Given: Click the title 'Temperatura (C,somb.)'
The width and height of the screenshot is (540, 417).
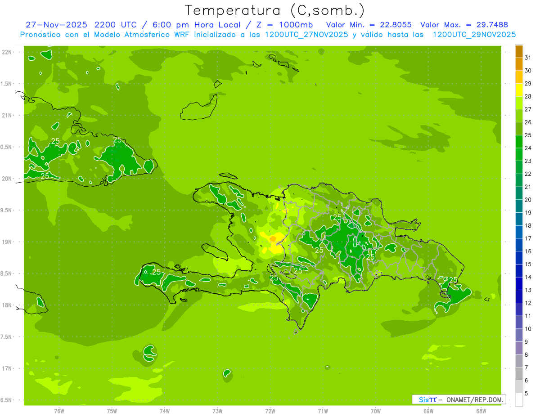Looking at the screenshot, I should [x=274, y=10].
